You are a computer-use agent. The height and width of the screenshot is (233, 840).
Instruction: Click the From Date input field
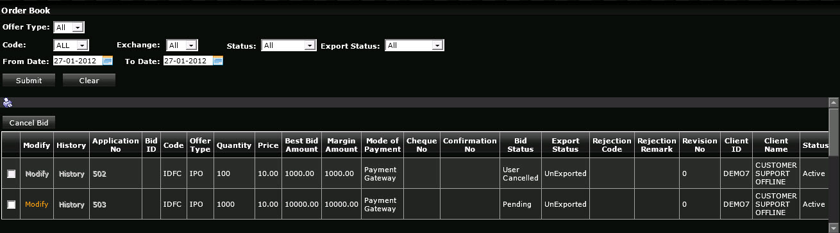[x=77, y=61]
